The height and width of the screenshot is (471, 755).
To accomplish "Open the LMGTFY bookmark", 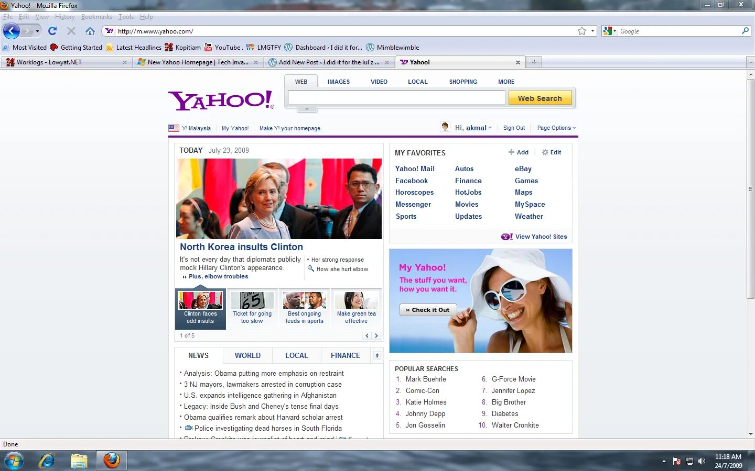I will [x=264, y=47].
